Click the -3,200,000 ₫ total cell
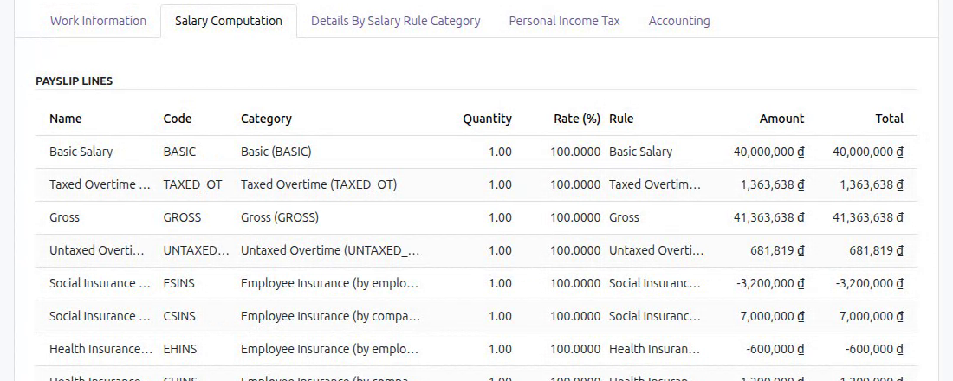This screenshot has width=953, height=381. pyautogui.click(x=869, y=283)
